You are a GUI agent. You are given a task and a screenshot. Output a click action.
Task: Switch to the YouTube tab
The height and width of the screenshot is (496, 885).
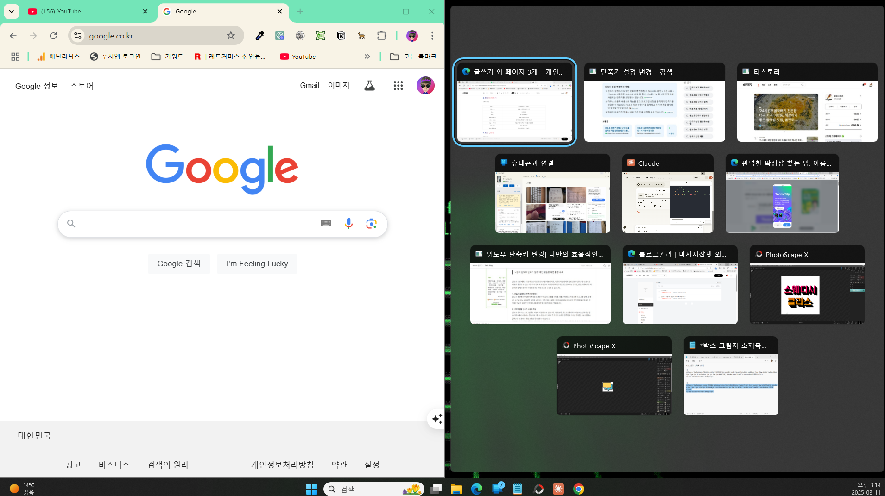tap(87, 12)
